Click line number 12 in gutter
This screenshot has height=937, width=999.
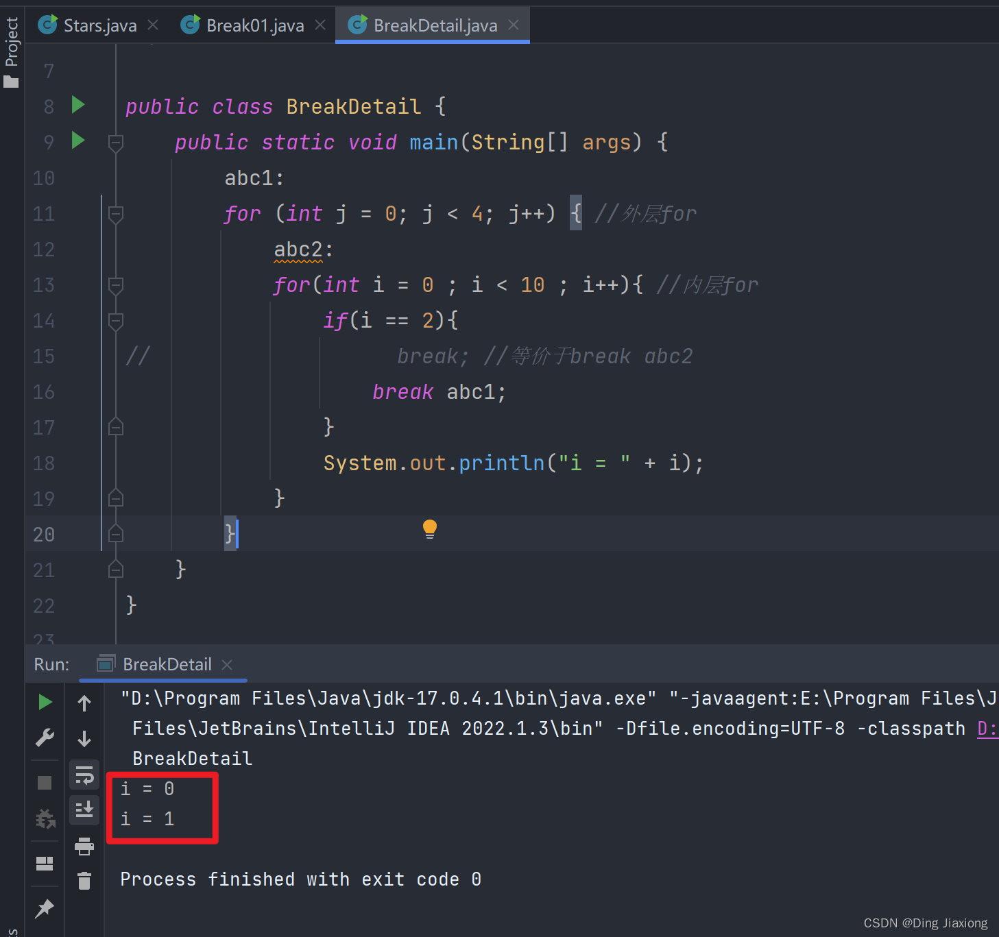44,250
